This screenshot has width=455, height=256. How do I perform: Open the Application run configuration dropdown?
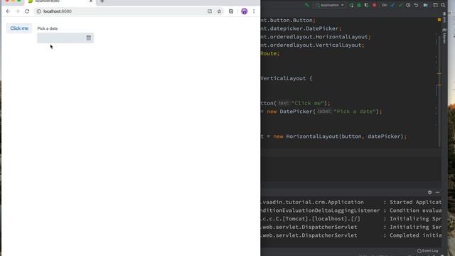(330, 5)
